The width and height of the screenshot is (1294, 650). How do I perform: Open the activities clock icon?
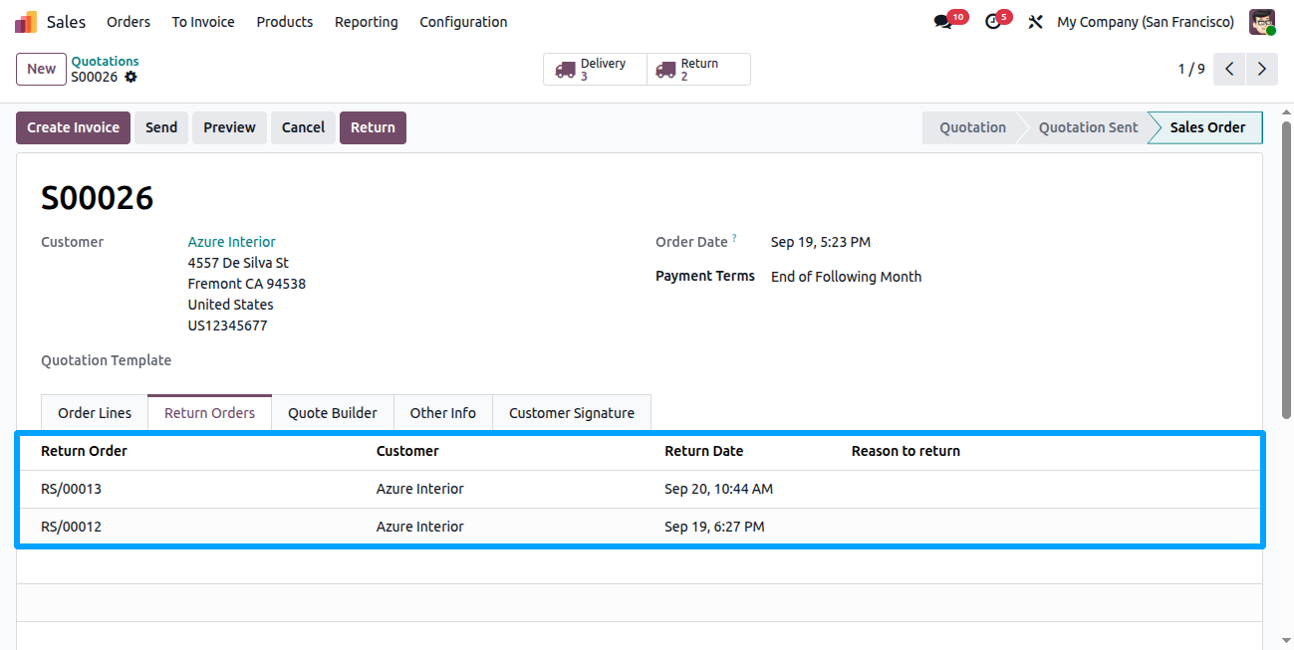click(992, 22)
